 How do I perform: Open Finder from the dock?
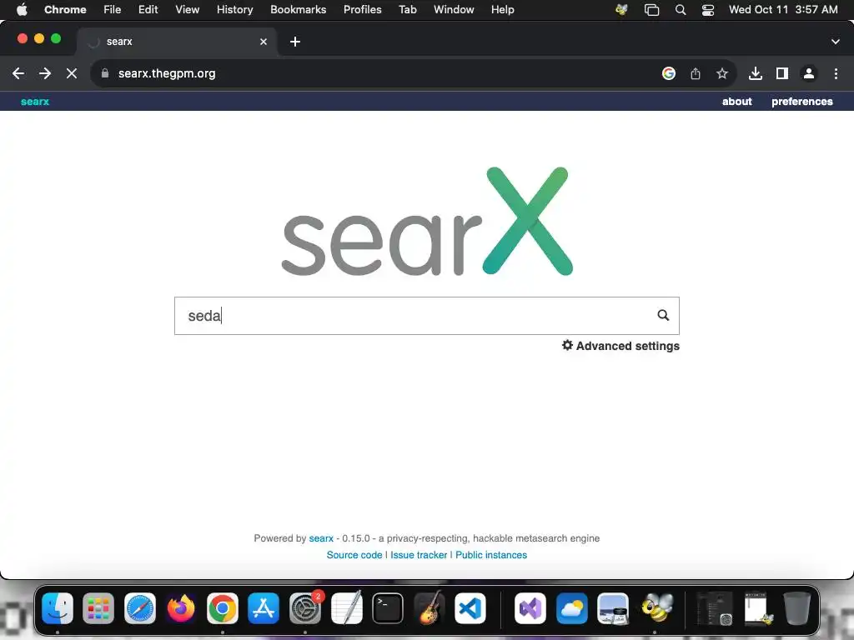(x=58, y=608)
